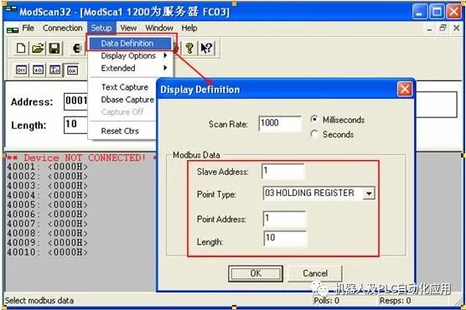Restore the inner ModSca1 document window
The height and width of the screenshot is (310, 466).
tap(443, 28)
